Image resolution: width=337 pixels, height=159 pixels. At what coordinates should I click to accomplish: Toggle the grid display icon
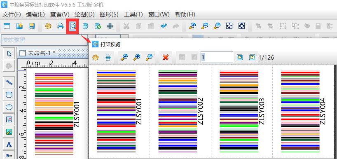pos(110,26)
